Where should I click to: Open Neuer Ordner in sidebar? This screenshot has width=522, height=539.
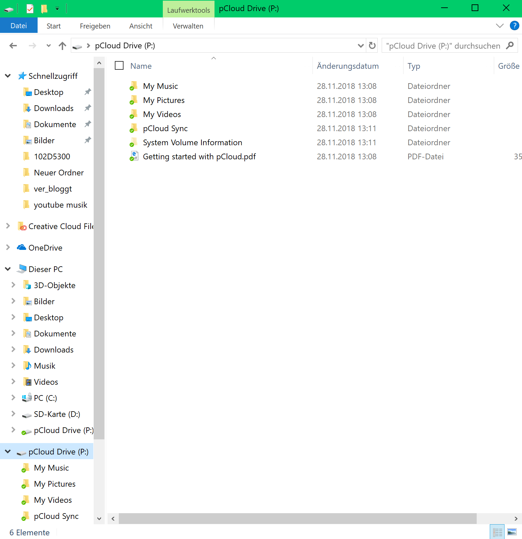pyautogui.click(x=59, y=173)
